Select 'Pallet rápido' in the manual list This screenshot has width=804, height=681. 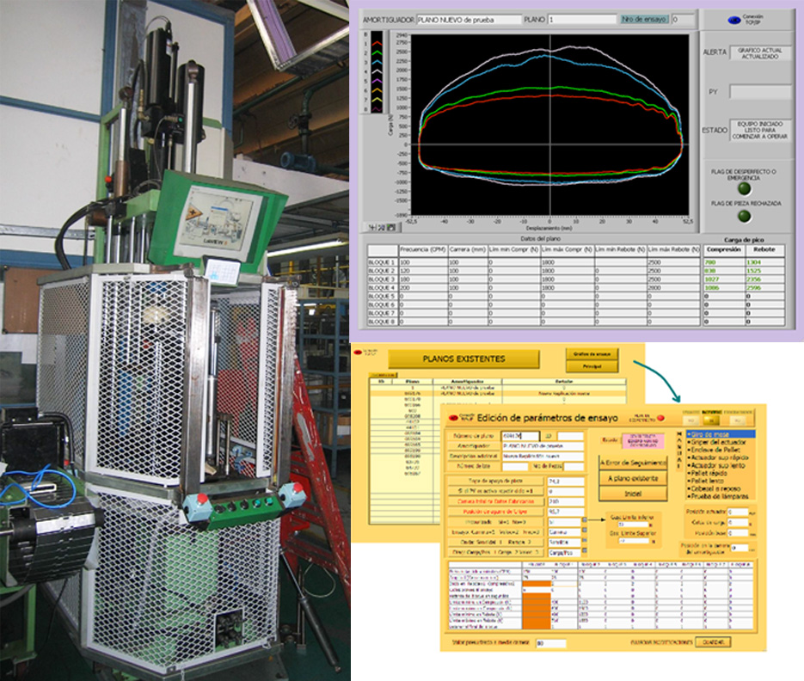(x=721, y=473)
